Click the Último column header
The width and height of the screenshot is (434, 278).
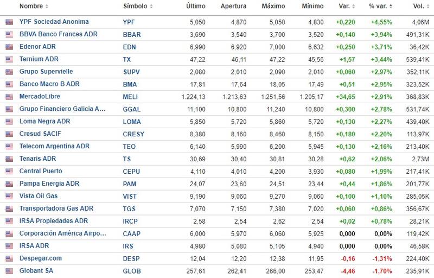click(196, 6)
